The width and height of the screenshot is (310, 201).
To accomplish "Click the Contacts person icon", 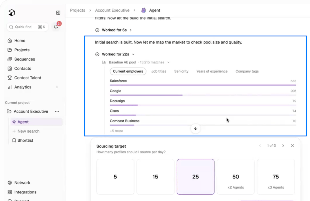I will [10, 68].
